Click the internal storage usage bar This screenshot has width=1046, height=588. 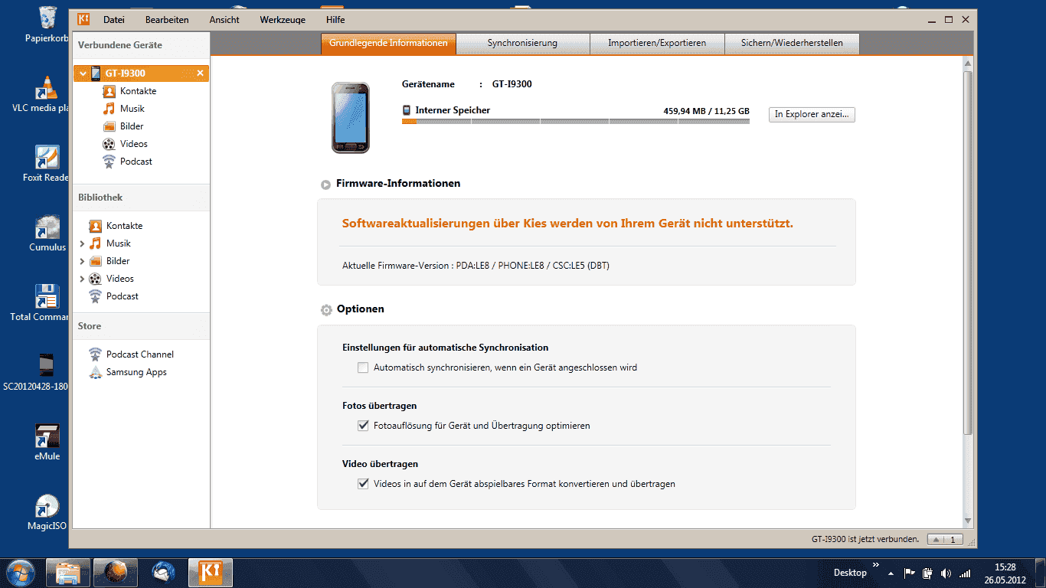tap(575, 121)
